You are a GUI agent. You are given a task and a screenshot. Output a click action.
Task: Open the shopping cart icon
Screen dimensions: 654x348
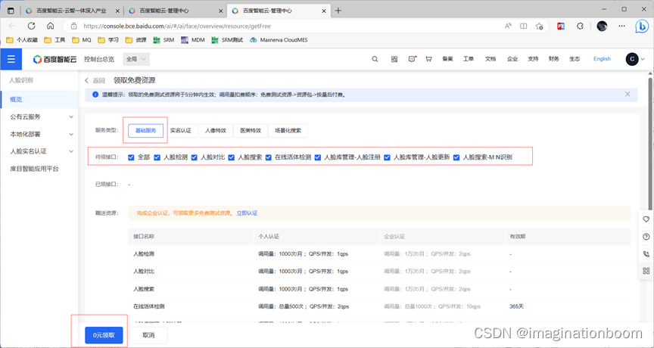(428, 59)
